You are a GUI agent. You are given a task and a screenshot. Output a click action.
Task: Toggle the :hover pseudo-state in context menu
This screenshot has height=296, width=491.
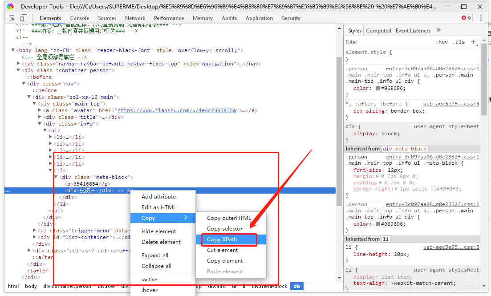pos(149,290)
